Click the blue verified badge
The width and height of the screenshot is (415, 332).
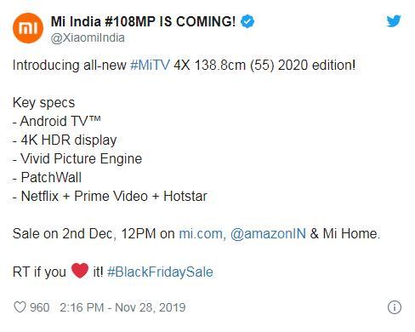tap(247, 21)
